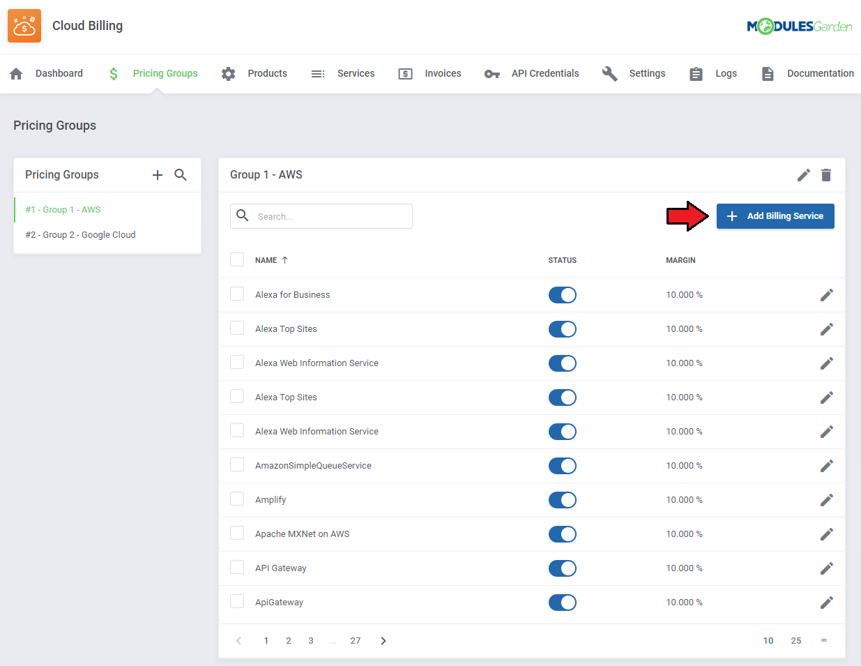Delete Group 1 - AWS with trash icon

pos(826,175)
